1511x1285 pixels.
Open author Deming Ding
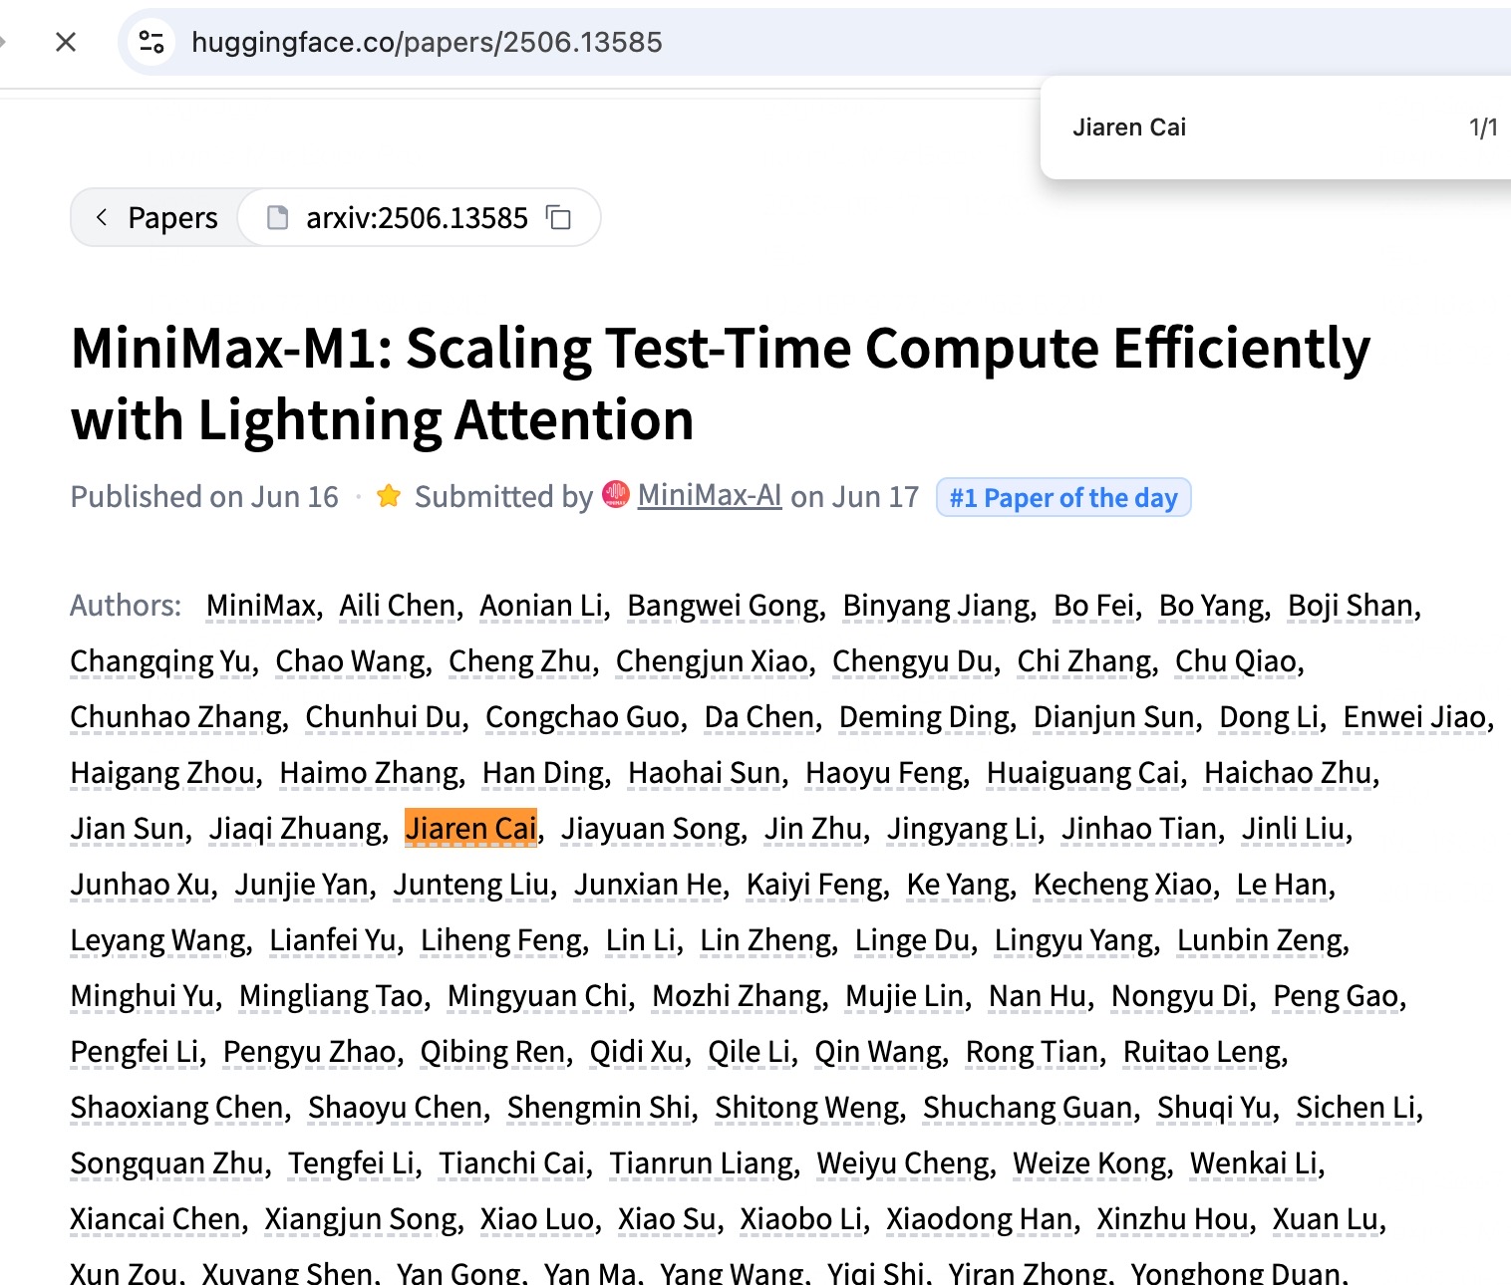click(x=924, y=717)
